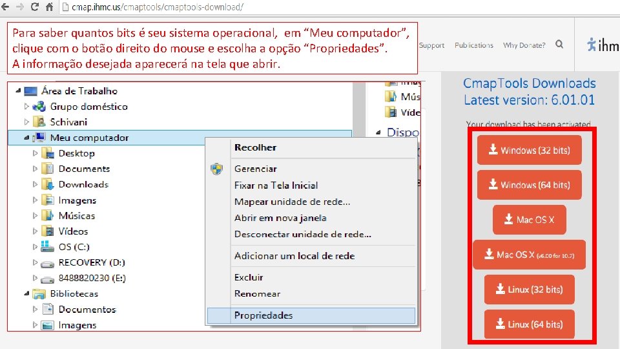The height and width of the screenshot is (349, 620).
Task: Click the Bibliotecas libraries icon
Action: [x=39, y=293]
